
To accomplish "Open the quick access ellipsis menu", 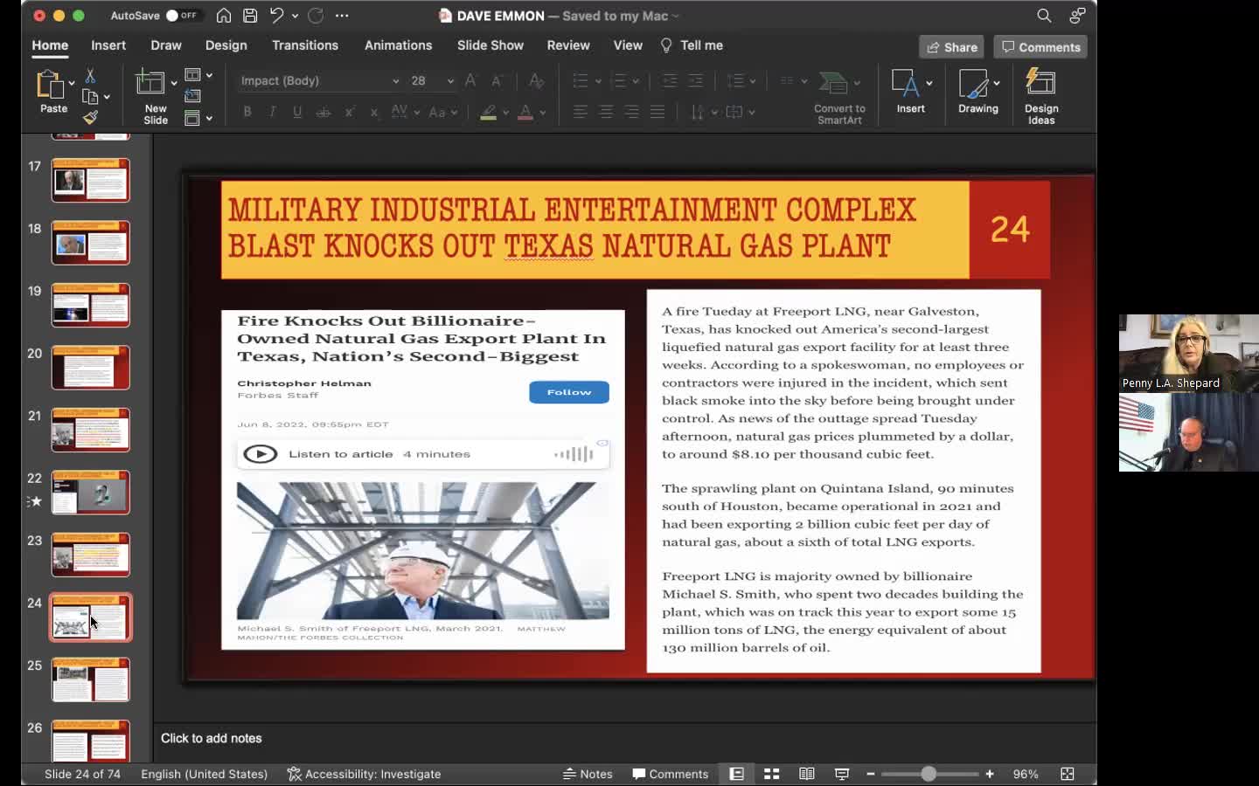I will (342, 16).
